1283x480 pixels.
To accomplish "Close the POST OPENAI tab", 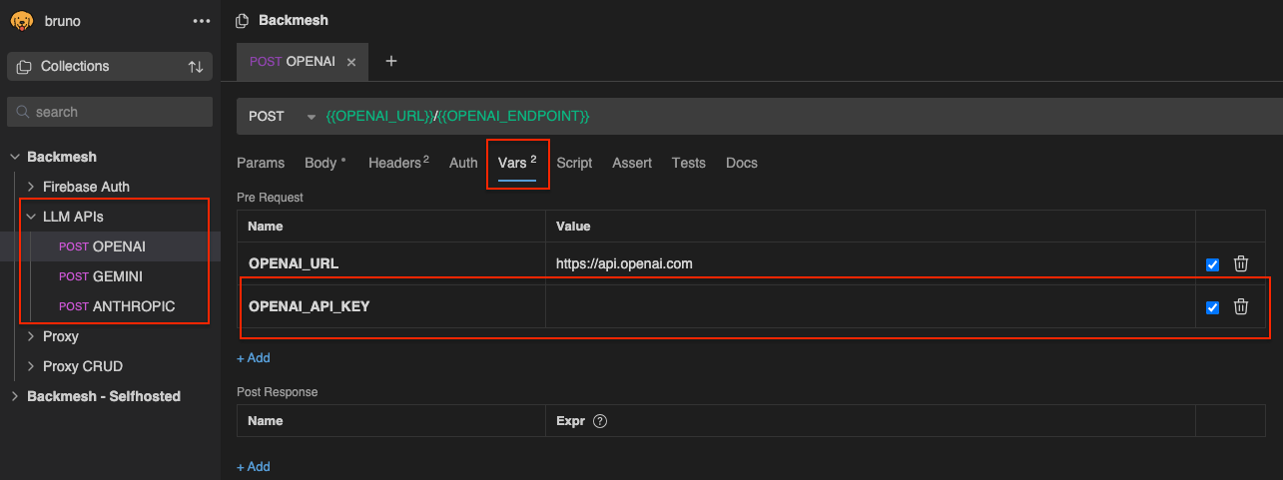I will (x=351, y=62).
